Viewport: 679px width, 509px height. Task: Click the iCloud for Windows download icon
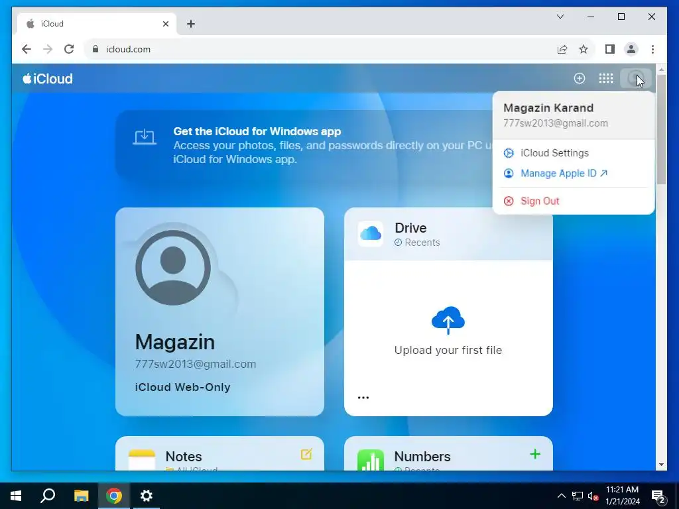pos(145,137)
